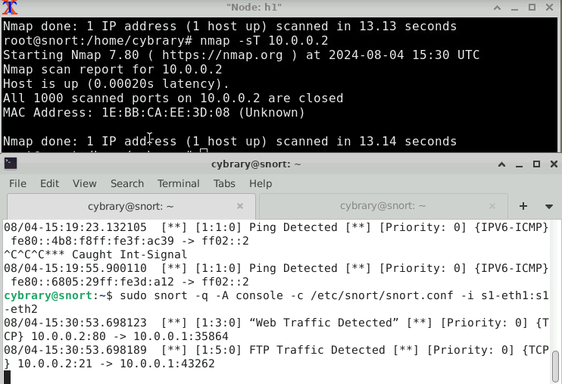
Task: Open the Help menu
Action: point(261,183)
